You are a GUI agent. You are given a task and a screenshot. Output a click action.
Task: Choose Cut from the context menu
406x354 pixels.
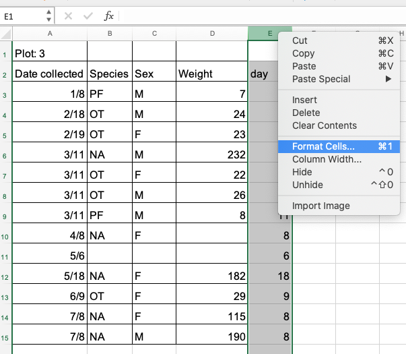point(300,40)
